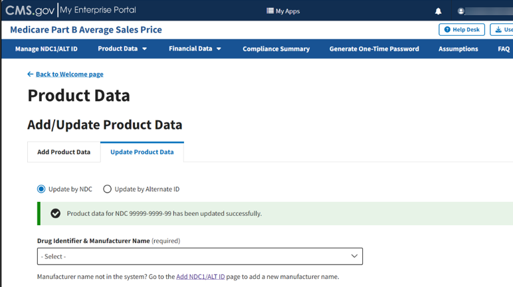This screenshot has width=513, height=287.
Task: Click the CMS.gov logo
Action: [x=30, y=11]
